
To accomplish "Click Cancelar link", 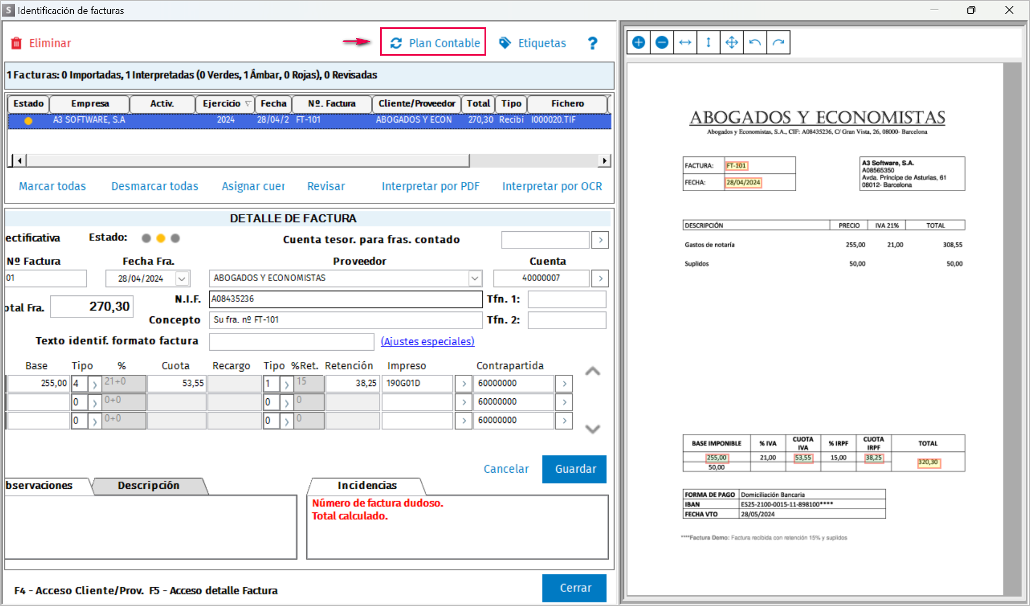I will (506, 469).
